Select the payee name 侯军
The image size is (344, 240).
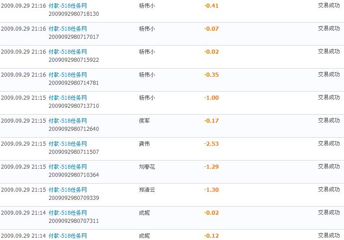[144, 121]
